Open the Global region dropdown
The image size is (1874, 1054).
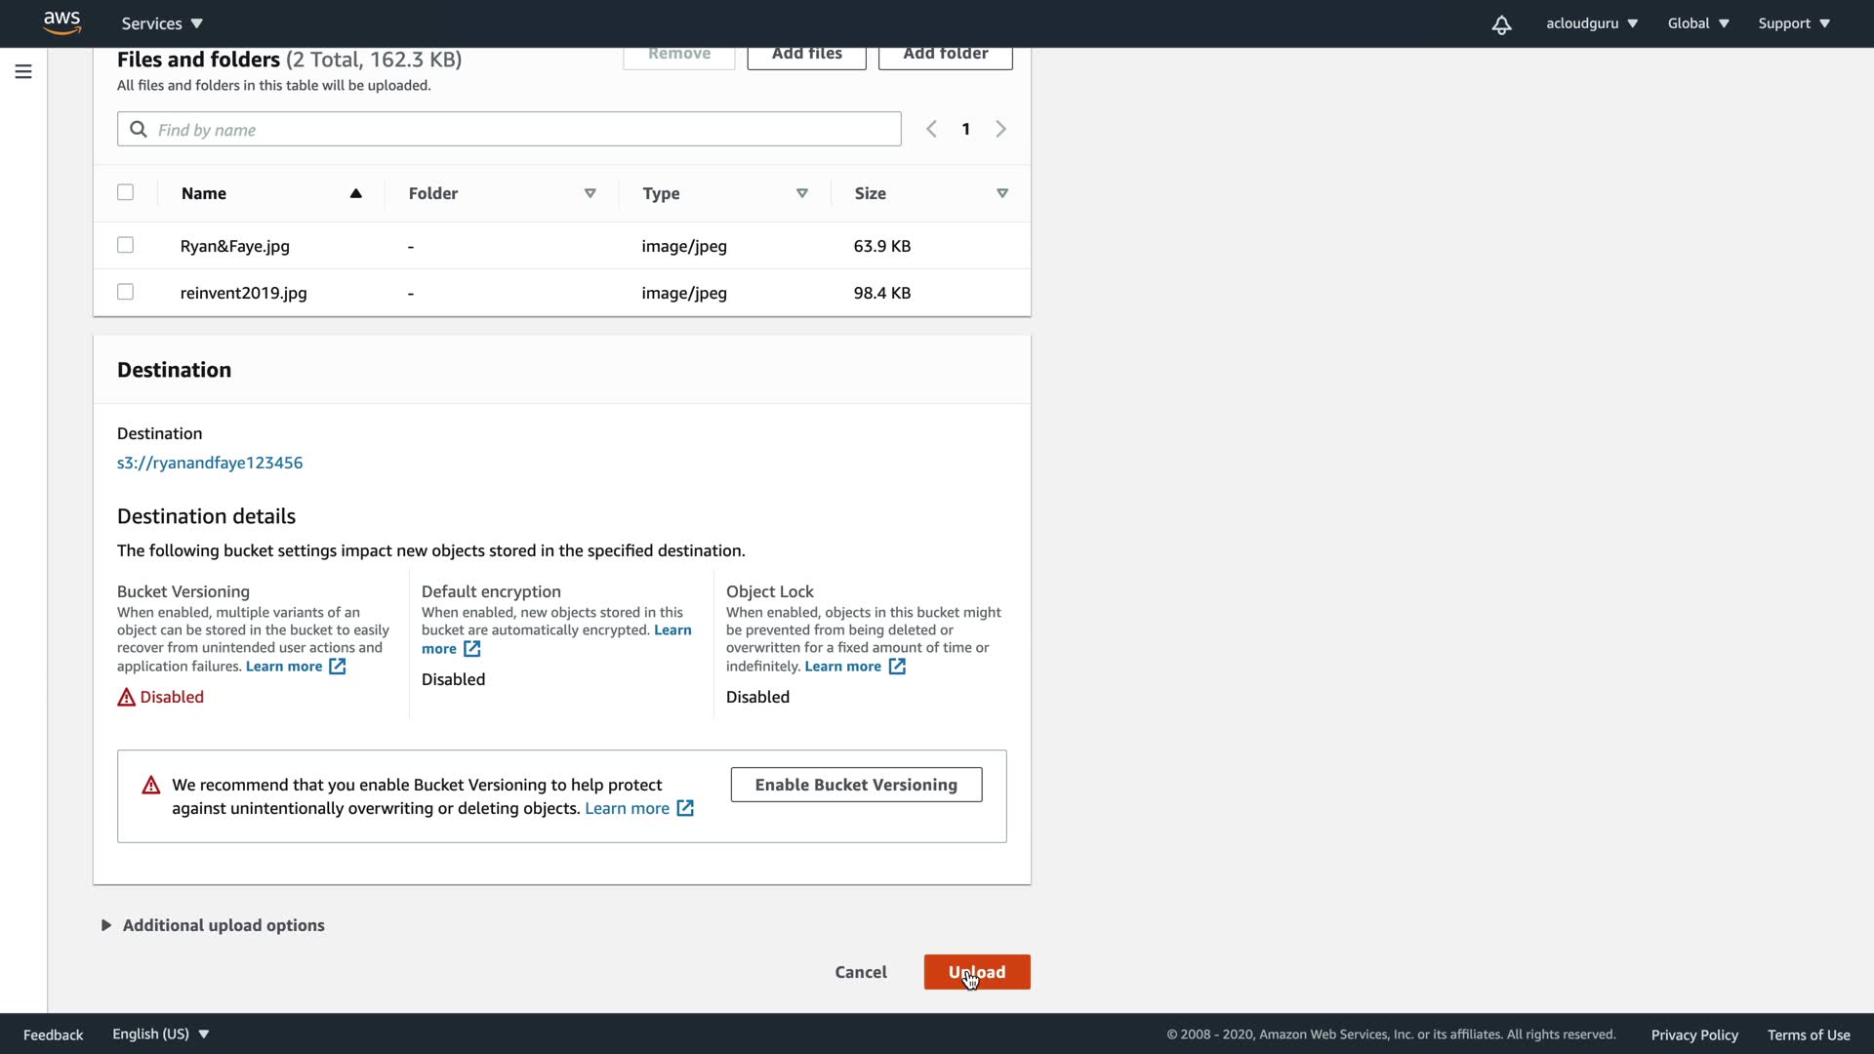point(1697,23)
